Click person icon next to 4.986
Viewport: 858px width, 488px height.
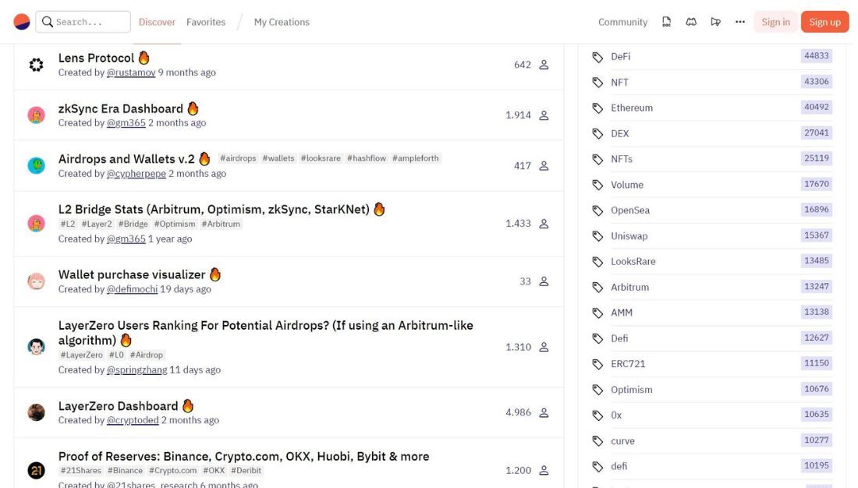(544, 412)
